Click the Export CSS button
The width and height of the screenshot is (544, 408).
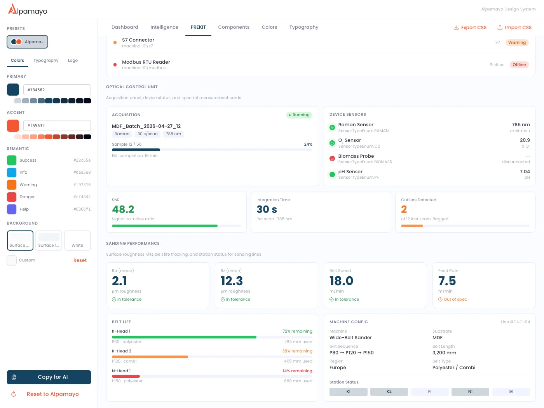(470, 28)
